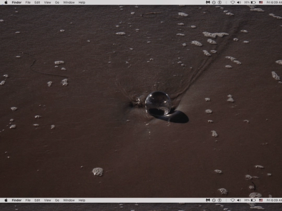Open the Finder menu in the lower menu bar
Viewport: 282px width, 211px height.
coord(17,200)
